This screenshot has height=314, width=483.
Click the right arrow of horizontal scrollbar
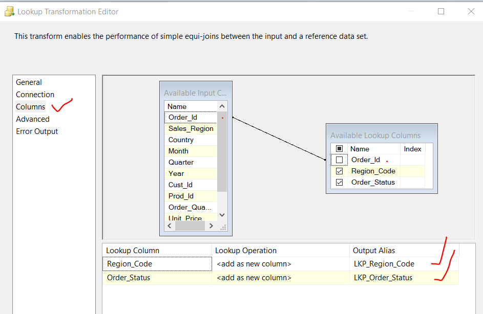211,225
